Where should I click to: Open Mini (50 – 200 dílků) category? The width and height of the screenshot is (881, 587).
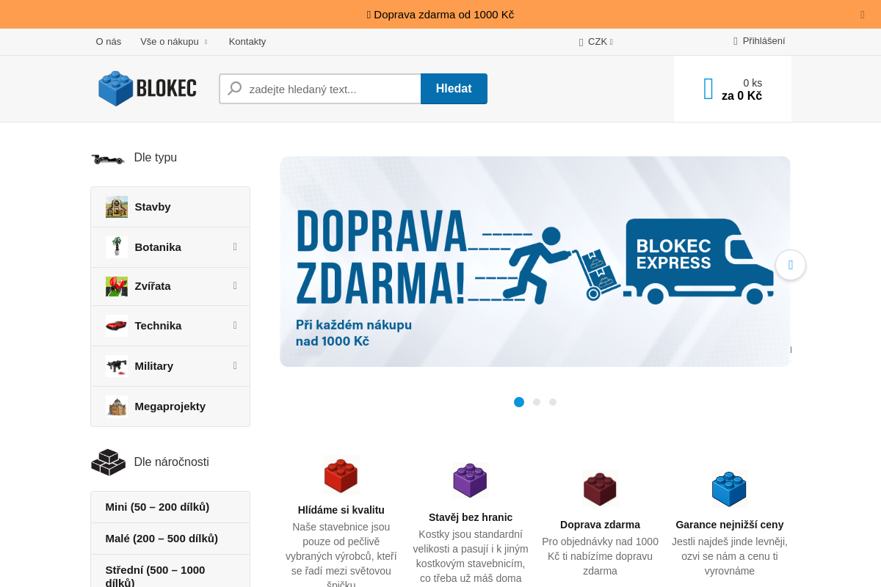170,507
